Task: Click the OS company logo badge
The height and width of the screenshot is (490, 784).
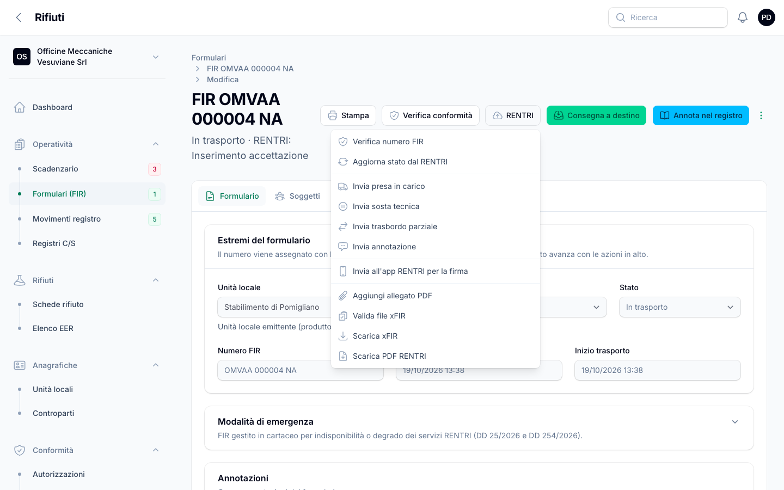Action: 22,57
